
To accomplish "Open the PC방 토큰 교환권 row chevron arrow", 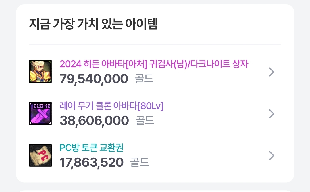I will click(272, 156).
